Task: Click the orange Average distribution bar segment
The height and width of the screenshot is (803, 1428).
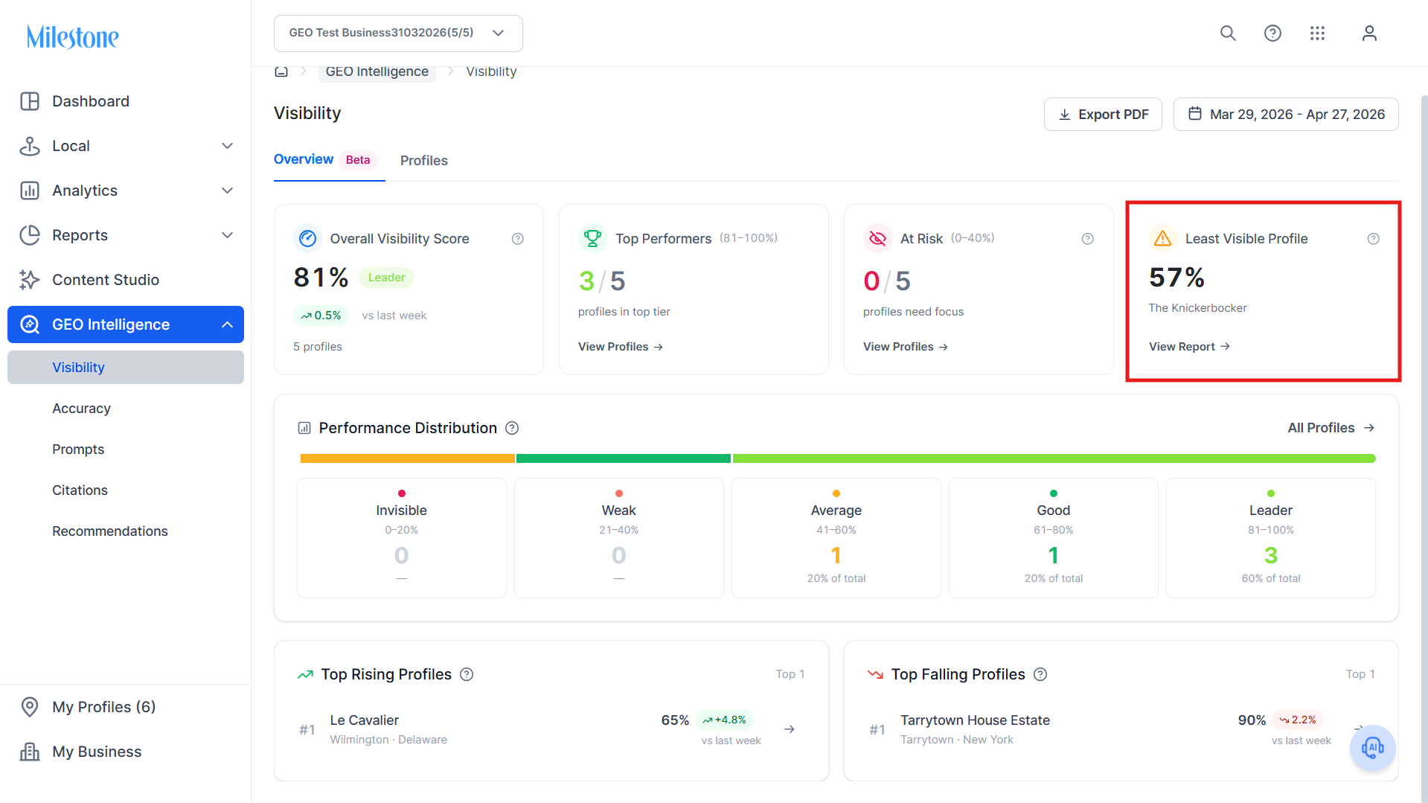Action: (408, 458)
